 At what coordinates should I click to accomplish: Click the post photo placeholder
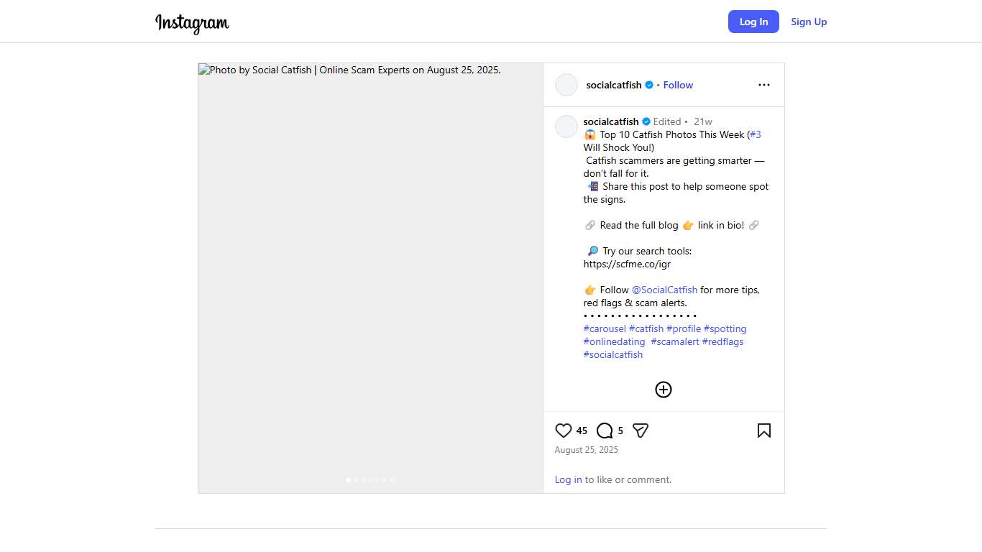[370, 273]
